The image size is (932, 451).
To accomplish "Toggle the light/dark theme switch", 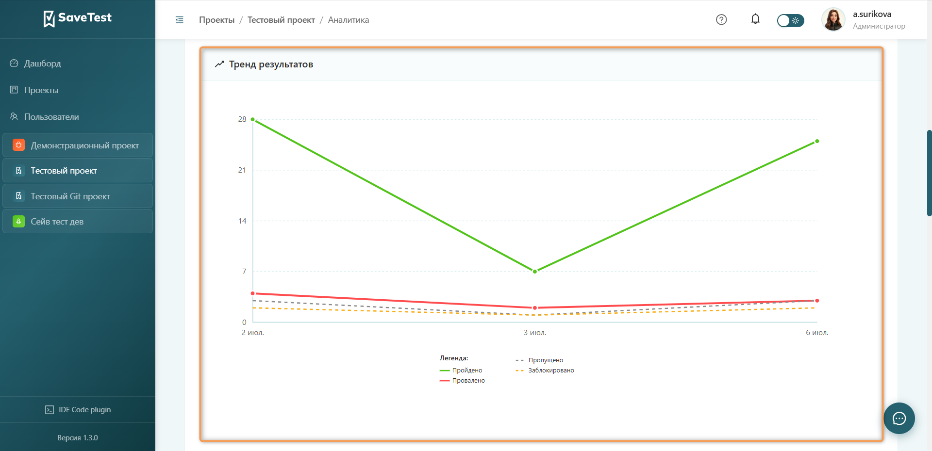I will click(x=790, y=20).
